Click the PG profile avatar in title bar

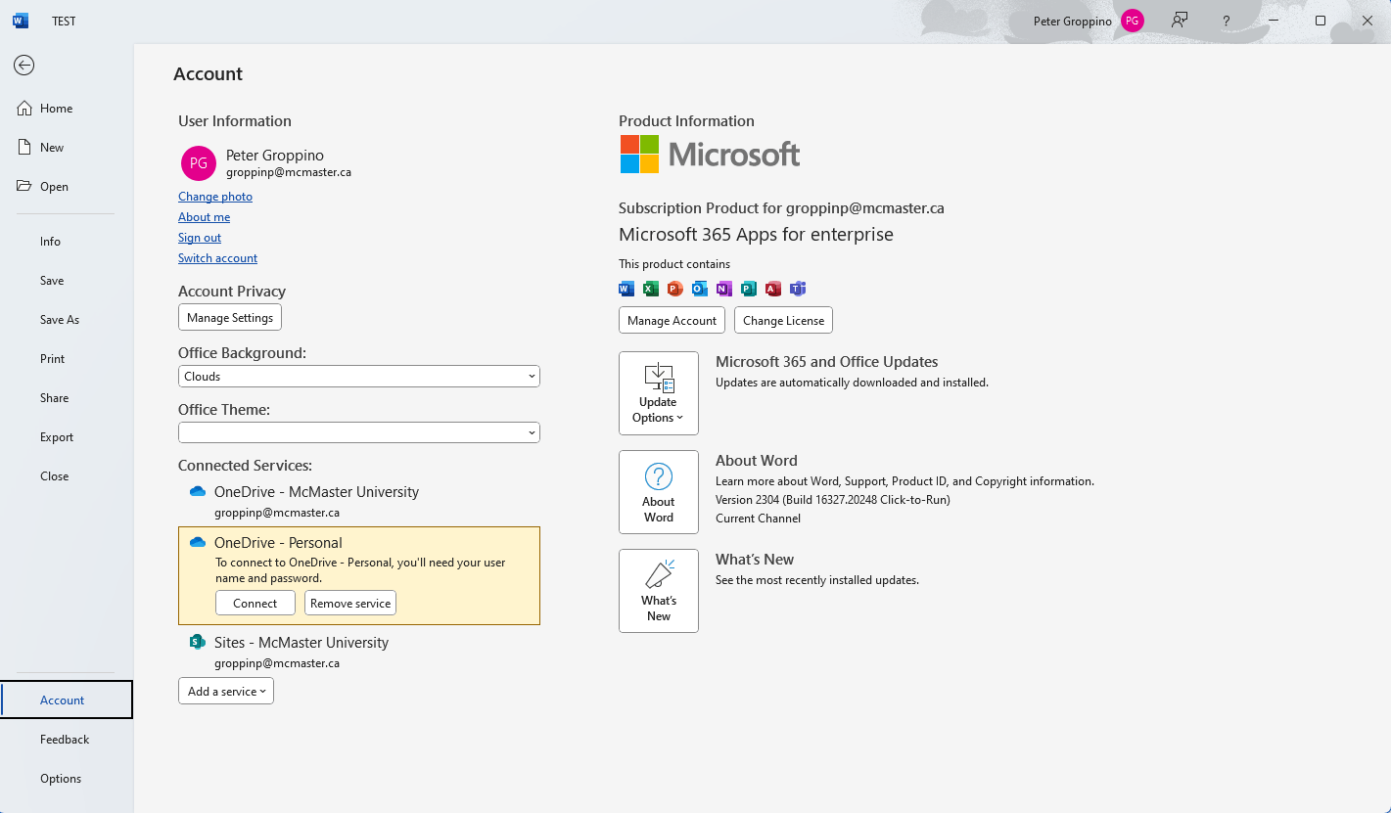coord(1133,21)
